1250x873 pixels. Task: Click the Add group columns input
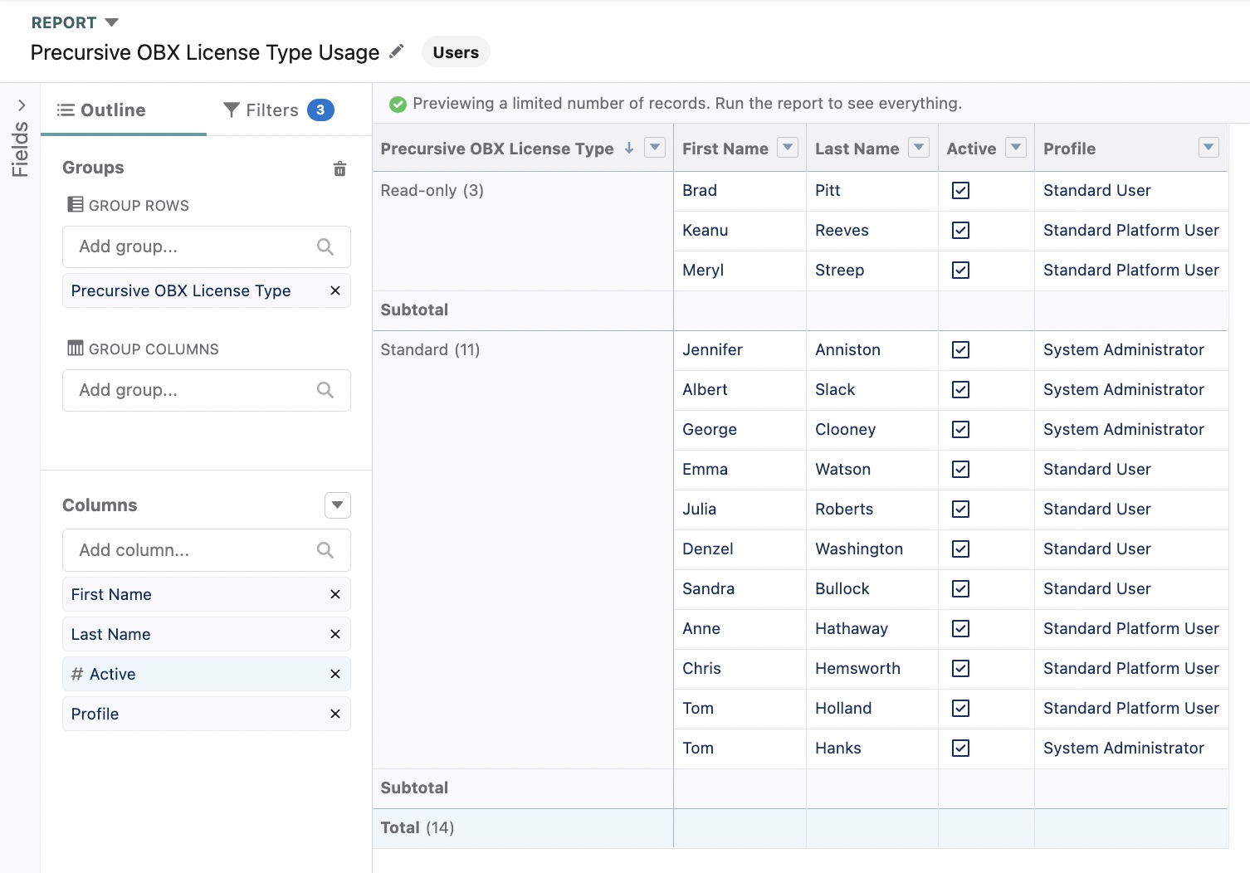pos(207,390)
